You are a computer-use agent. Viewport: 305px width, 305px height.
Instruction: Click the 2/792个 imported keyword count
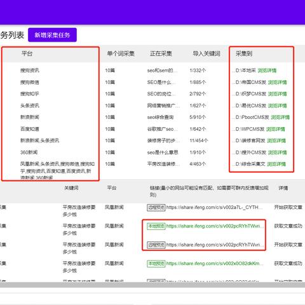tap(198, 94)
